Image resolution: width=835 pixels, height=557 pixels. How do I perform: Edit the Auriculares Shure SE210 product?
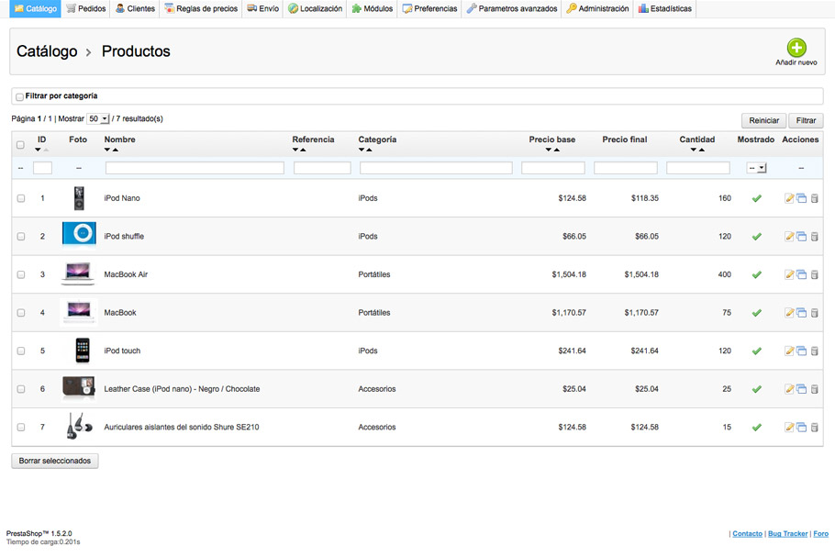click(789, 428)
